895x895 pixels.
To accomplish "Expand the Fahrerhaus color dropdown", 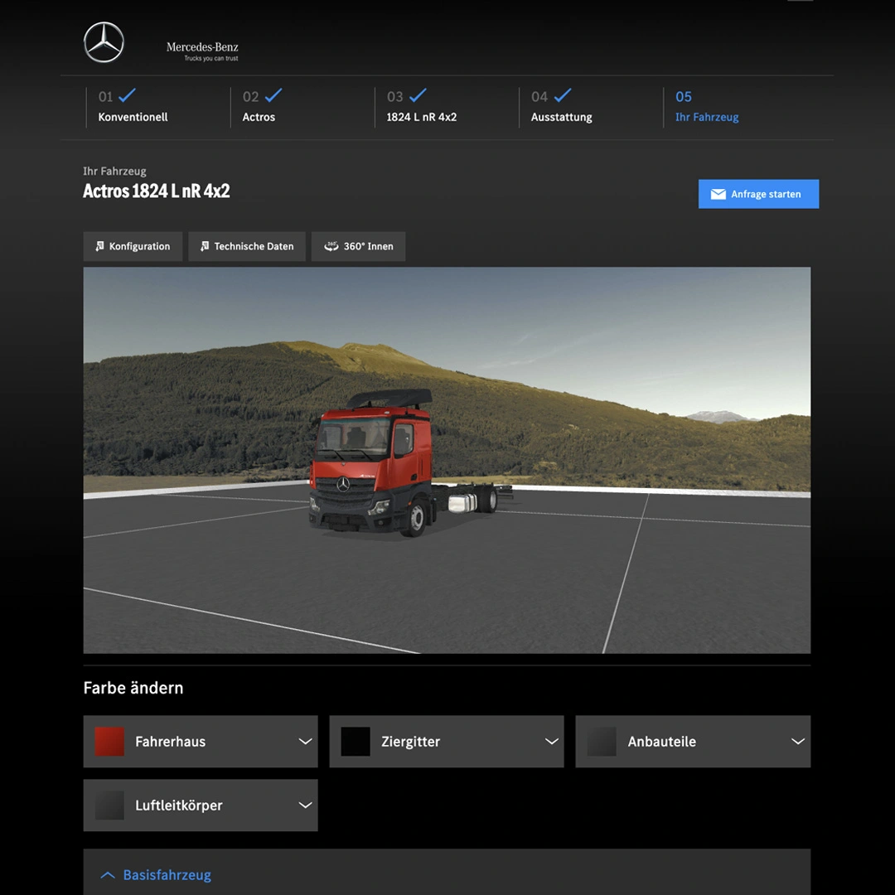I will pos(305,742).
